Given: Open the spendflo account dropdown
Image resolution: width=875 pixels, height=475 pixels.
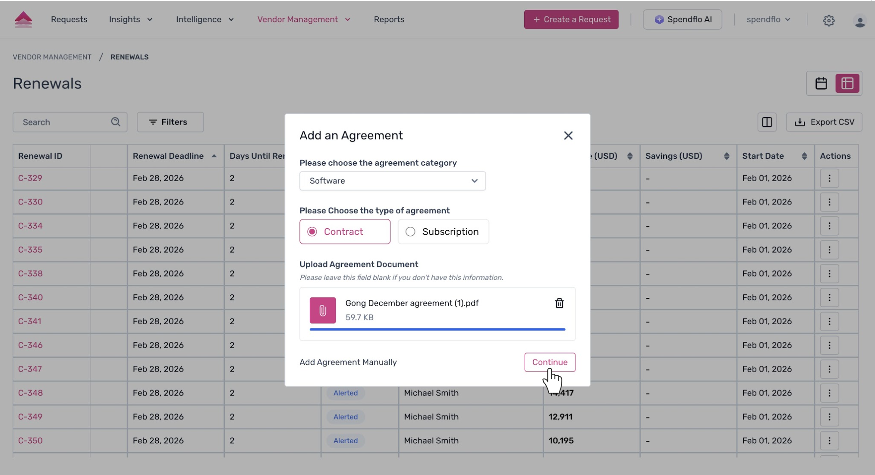Looking at the screenshot, I should coord(768,19).
